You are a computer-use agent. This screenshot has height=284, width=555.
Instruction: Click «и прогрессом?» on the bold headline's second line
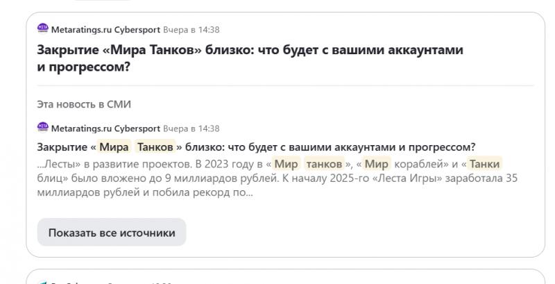pos(84,67)
